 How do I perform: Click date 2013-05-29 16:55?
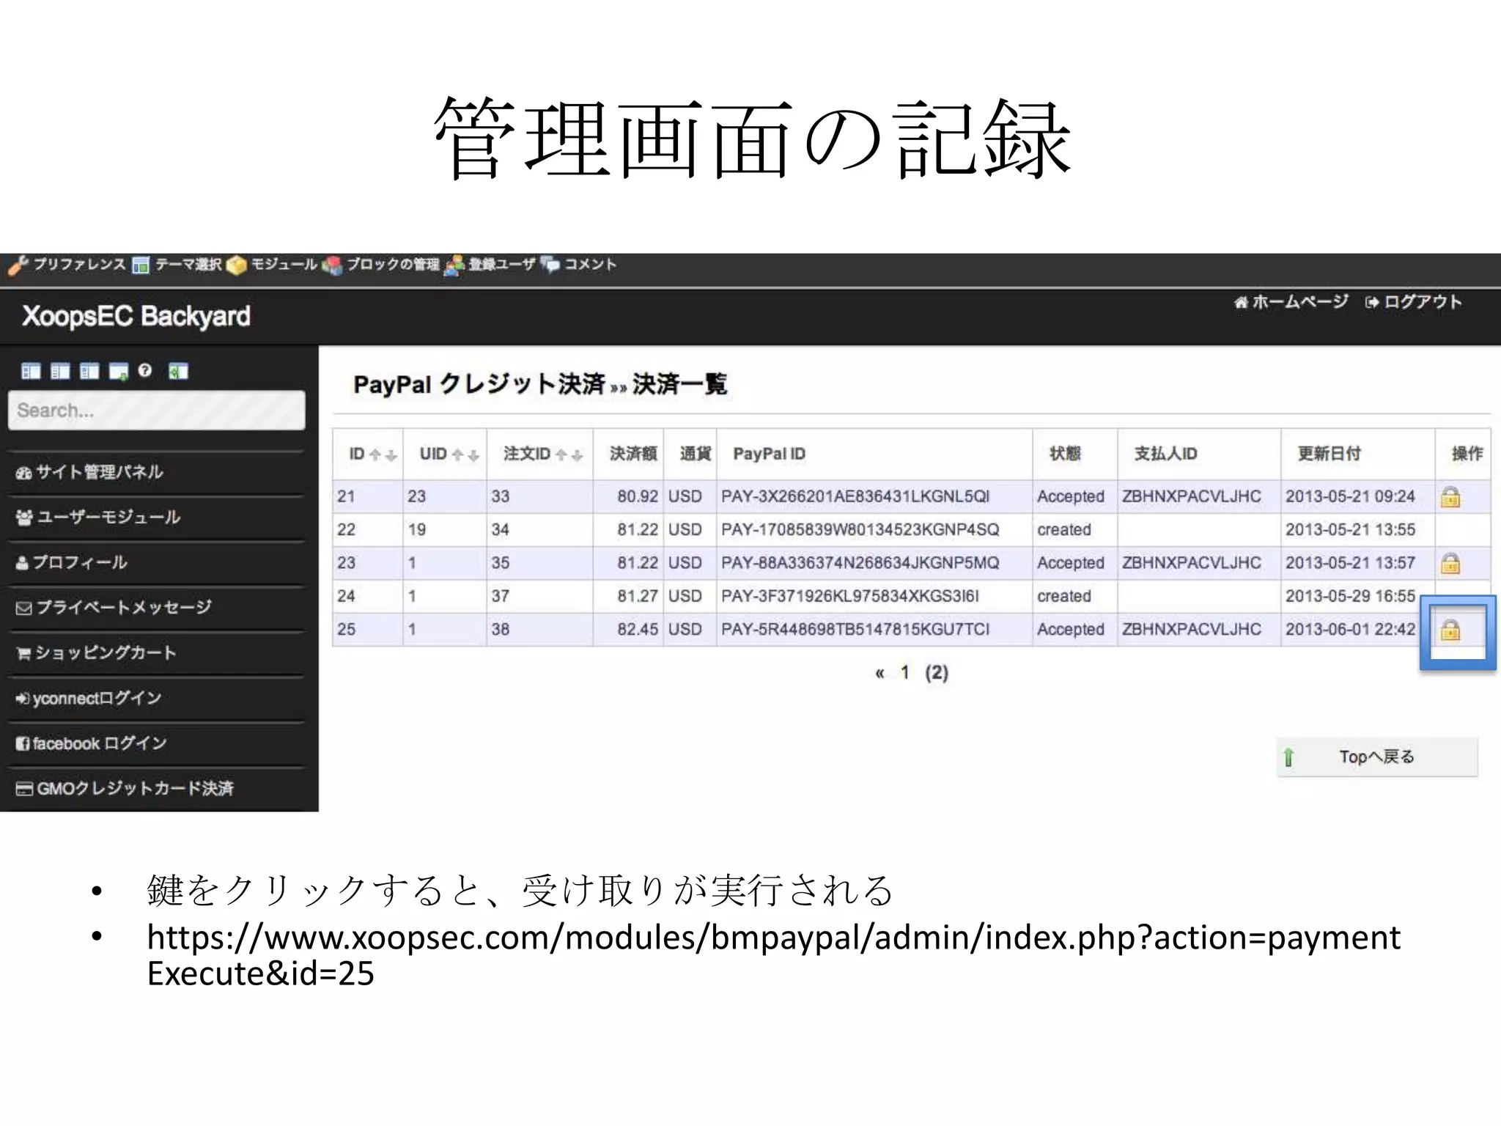(1350, 597)
